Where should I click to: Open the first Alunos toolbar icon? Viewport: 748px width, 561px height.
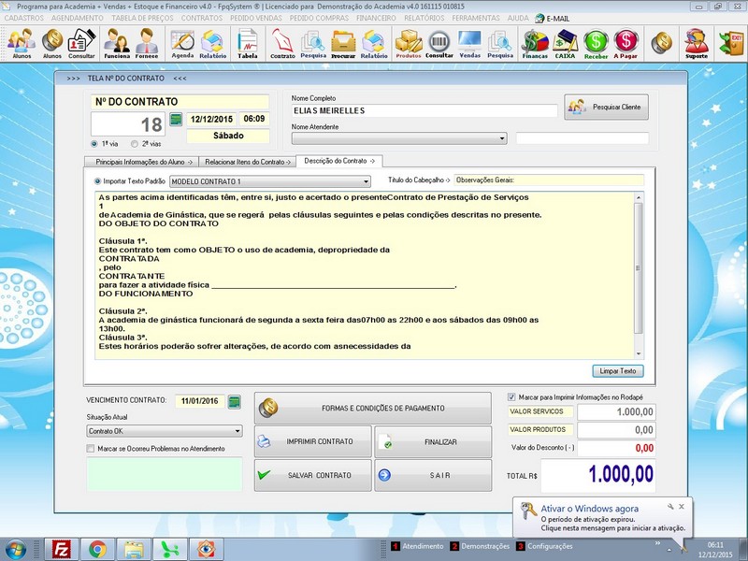(x=22, y=43)
